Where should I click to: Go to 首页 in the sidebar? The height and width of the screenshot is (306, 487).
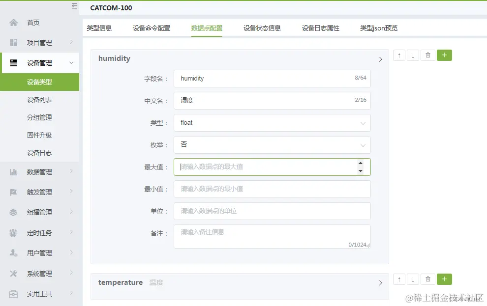[x=33, y=23]
